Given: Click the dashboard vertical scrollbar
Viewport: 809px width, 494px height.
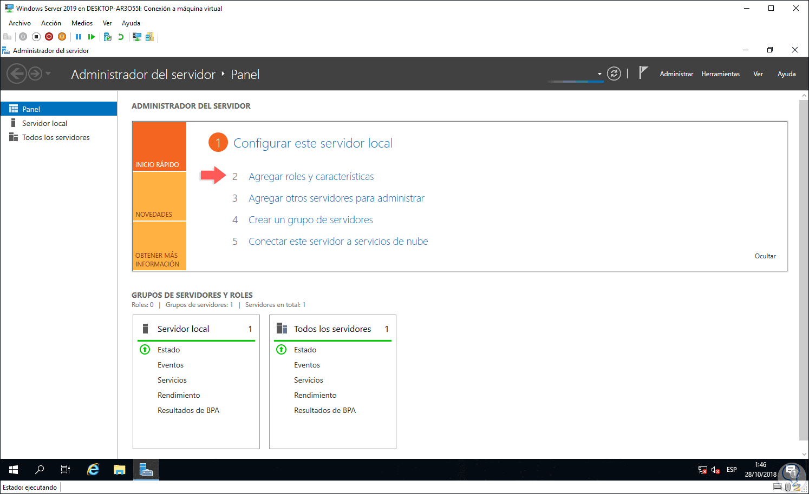Looking at the screenshot, I should pyautogui.click(x=804, y=270).
